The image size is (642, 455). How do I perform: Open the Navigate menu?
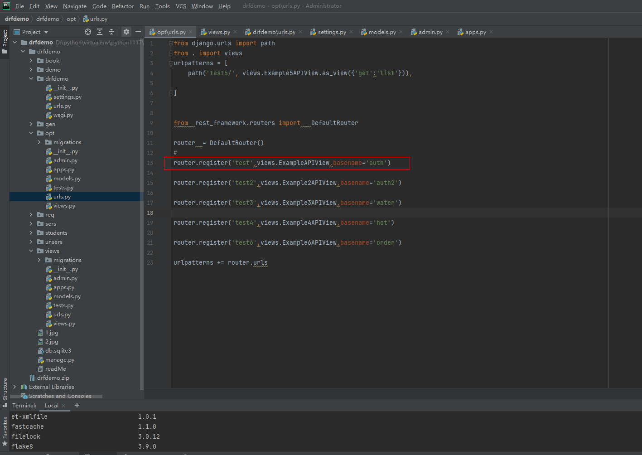click(75, 6)
